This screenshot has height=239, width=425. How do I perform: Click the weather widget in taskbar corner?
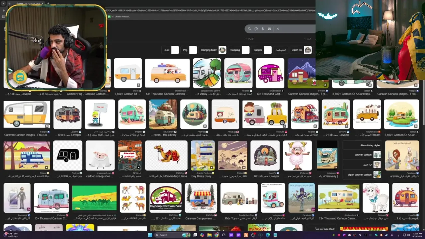[x=11, y=235]
